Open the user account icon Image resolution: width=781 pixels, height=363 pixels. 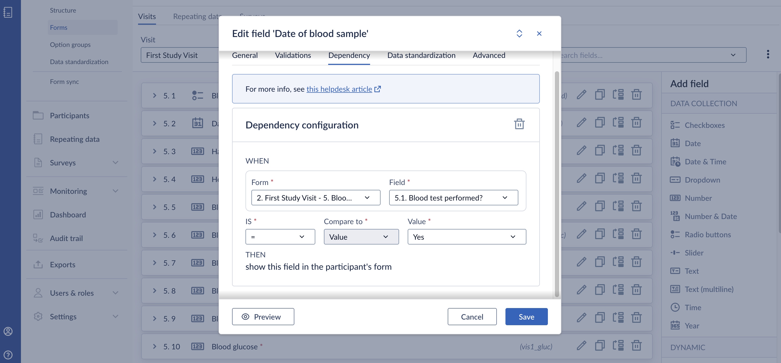pos(8,331)
